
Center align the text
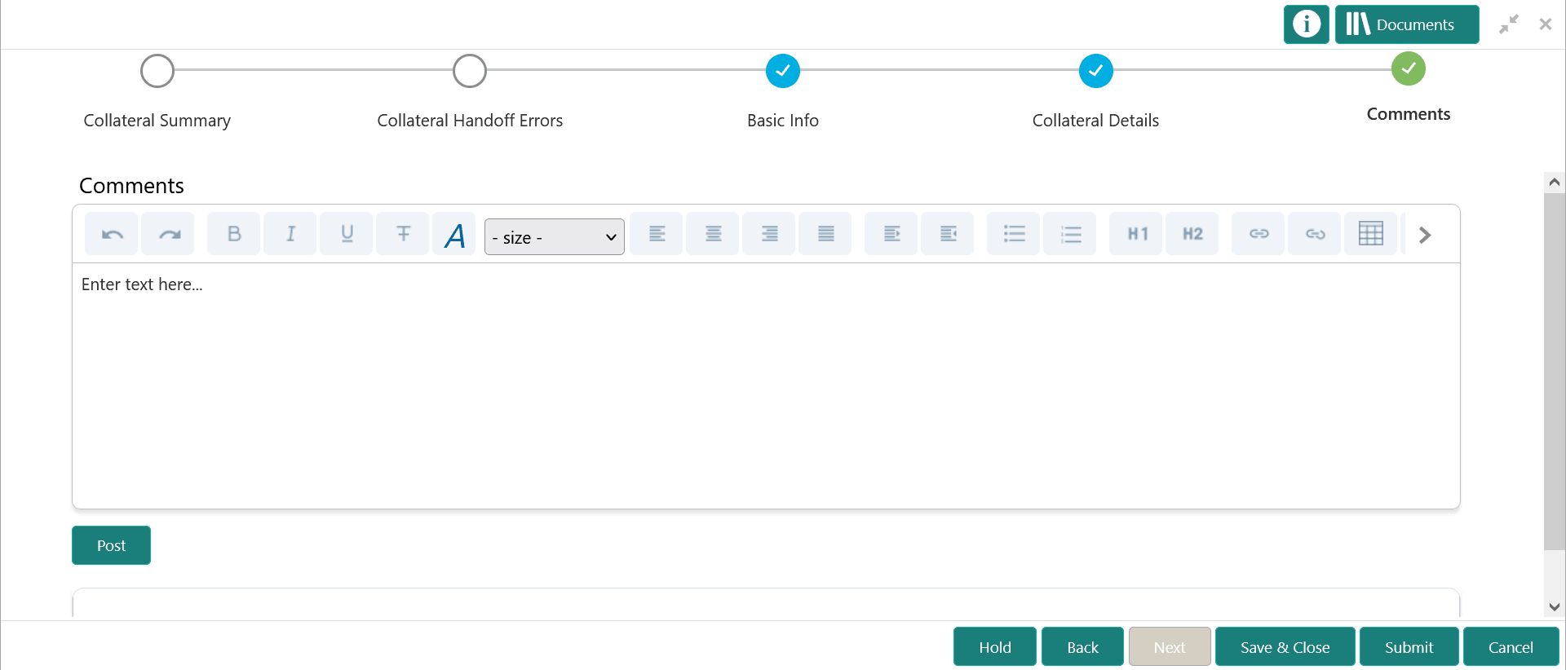tap(713, 234)
